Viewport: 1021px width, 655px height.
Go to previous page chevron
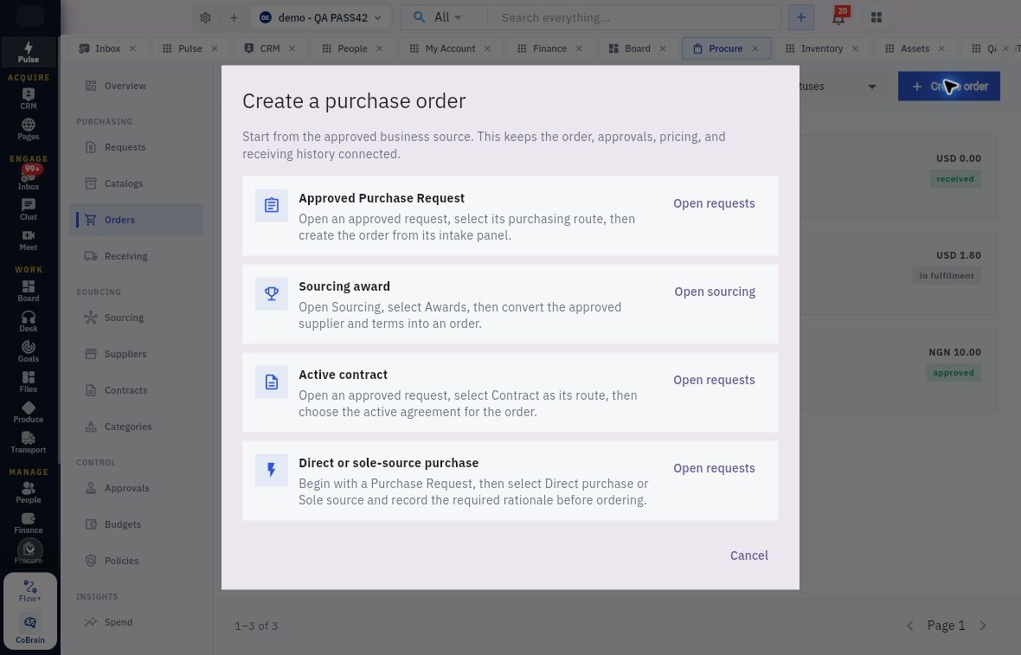910,626
